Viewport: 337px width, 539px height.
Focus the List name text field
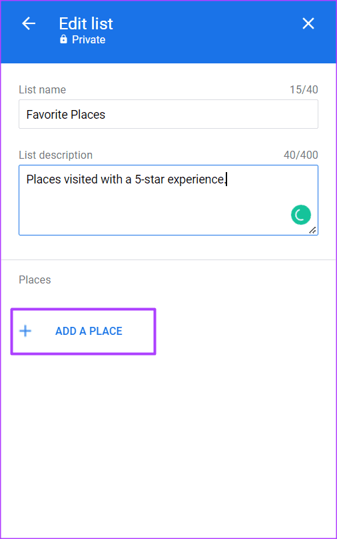tap(168, 114)
